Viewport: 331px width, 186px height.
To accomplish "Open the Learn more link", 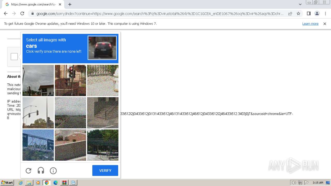I will 310,24.
